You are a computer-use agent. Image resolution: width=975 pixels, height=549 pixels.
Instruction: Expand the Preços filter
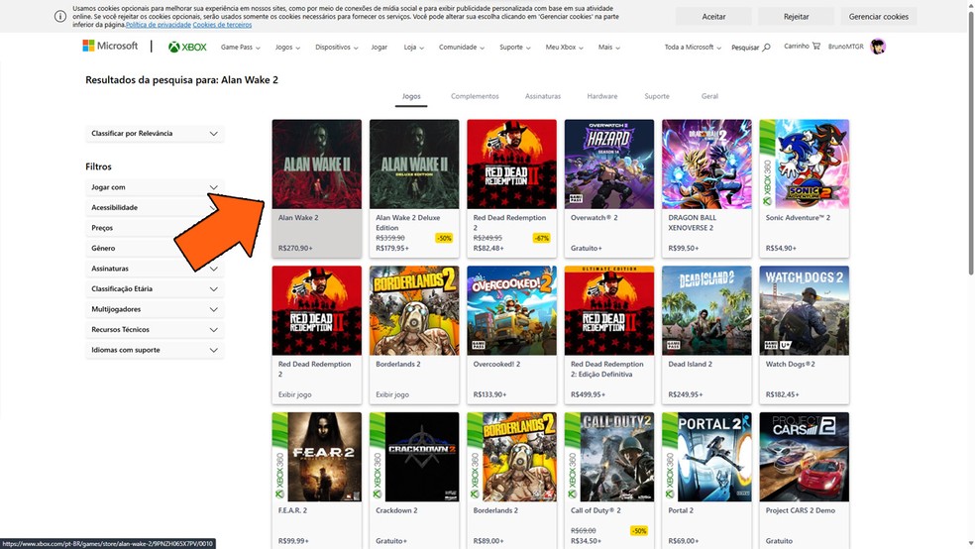(155, 228)
